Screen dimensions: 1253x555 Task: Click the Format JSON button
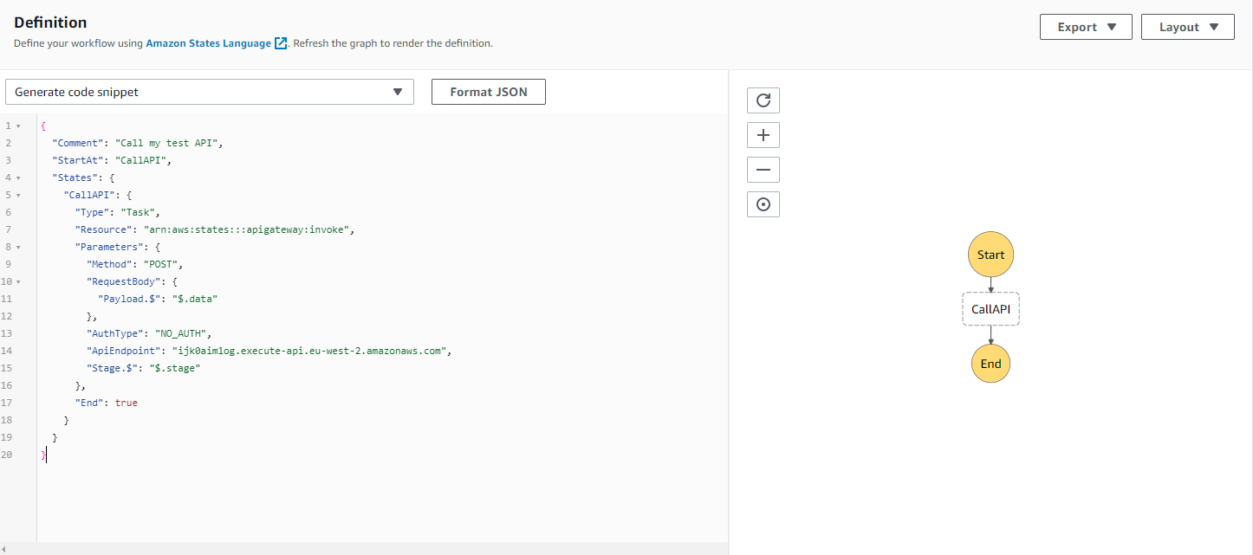pos(488,91)
